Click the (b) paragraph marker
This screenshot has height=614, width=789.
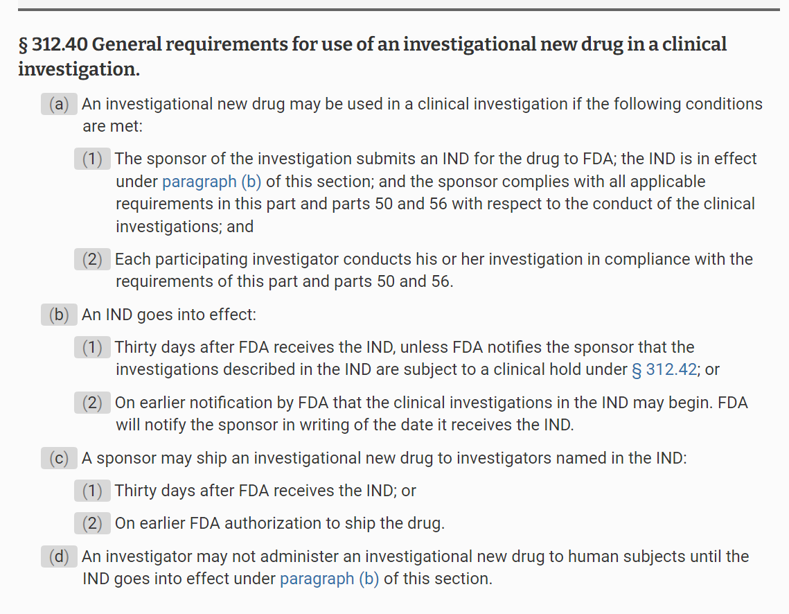tap(60, 315)
